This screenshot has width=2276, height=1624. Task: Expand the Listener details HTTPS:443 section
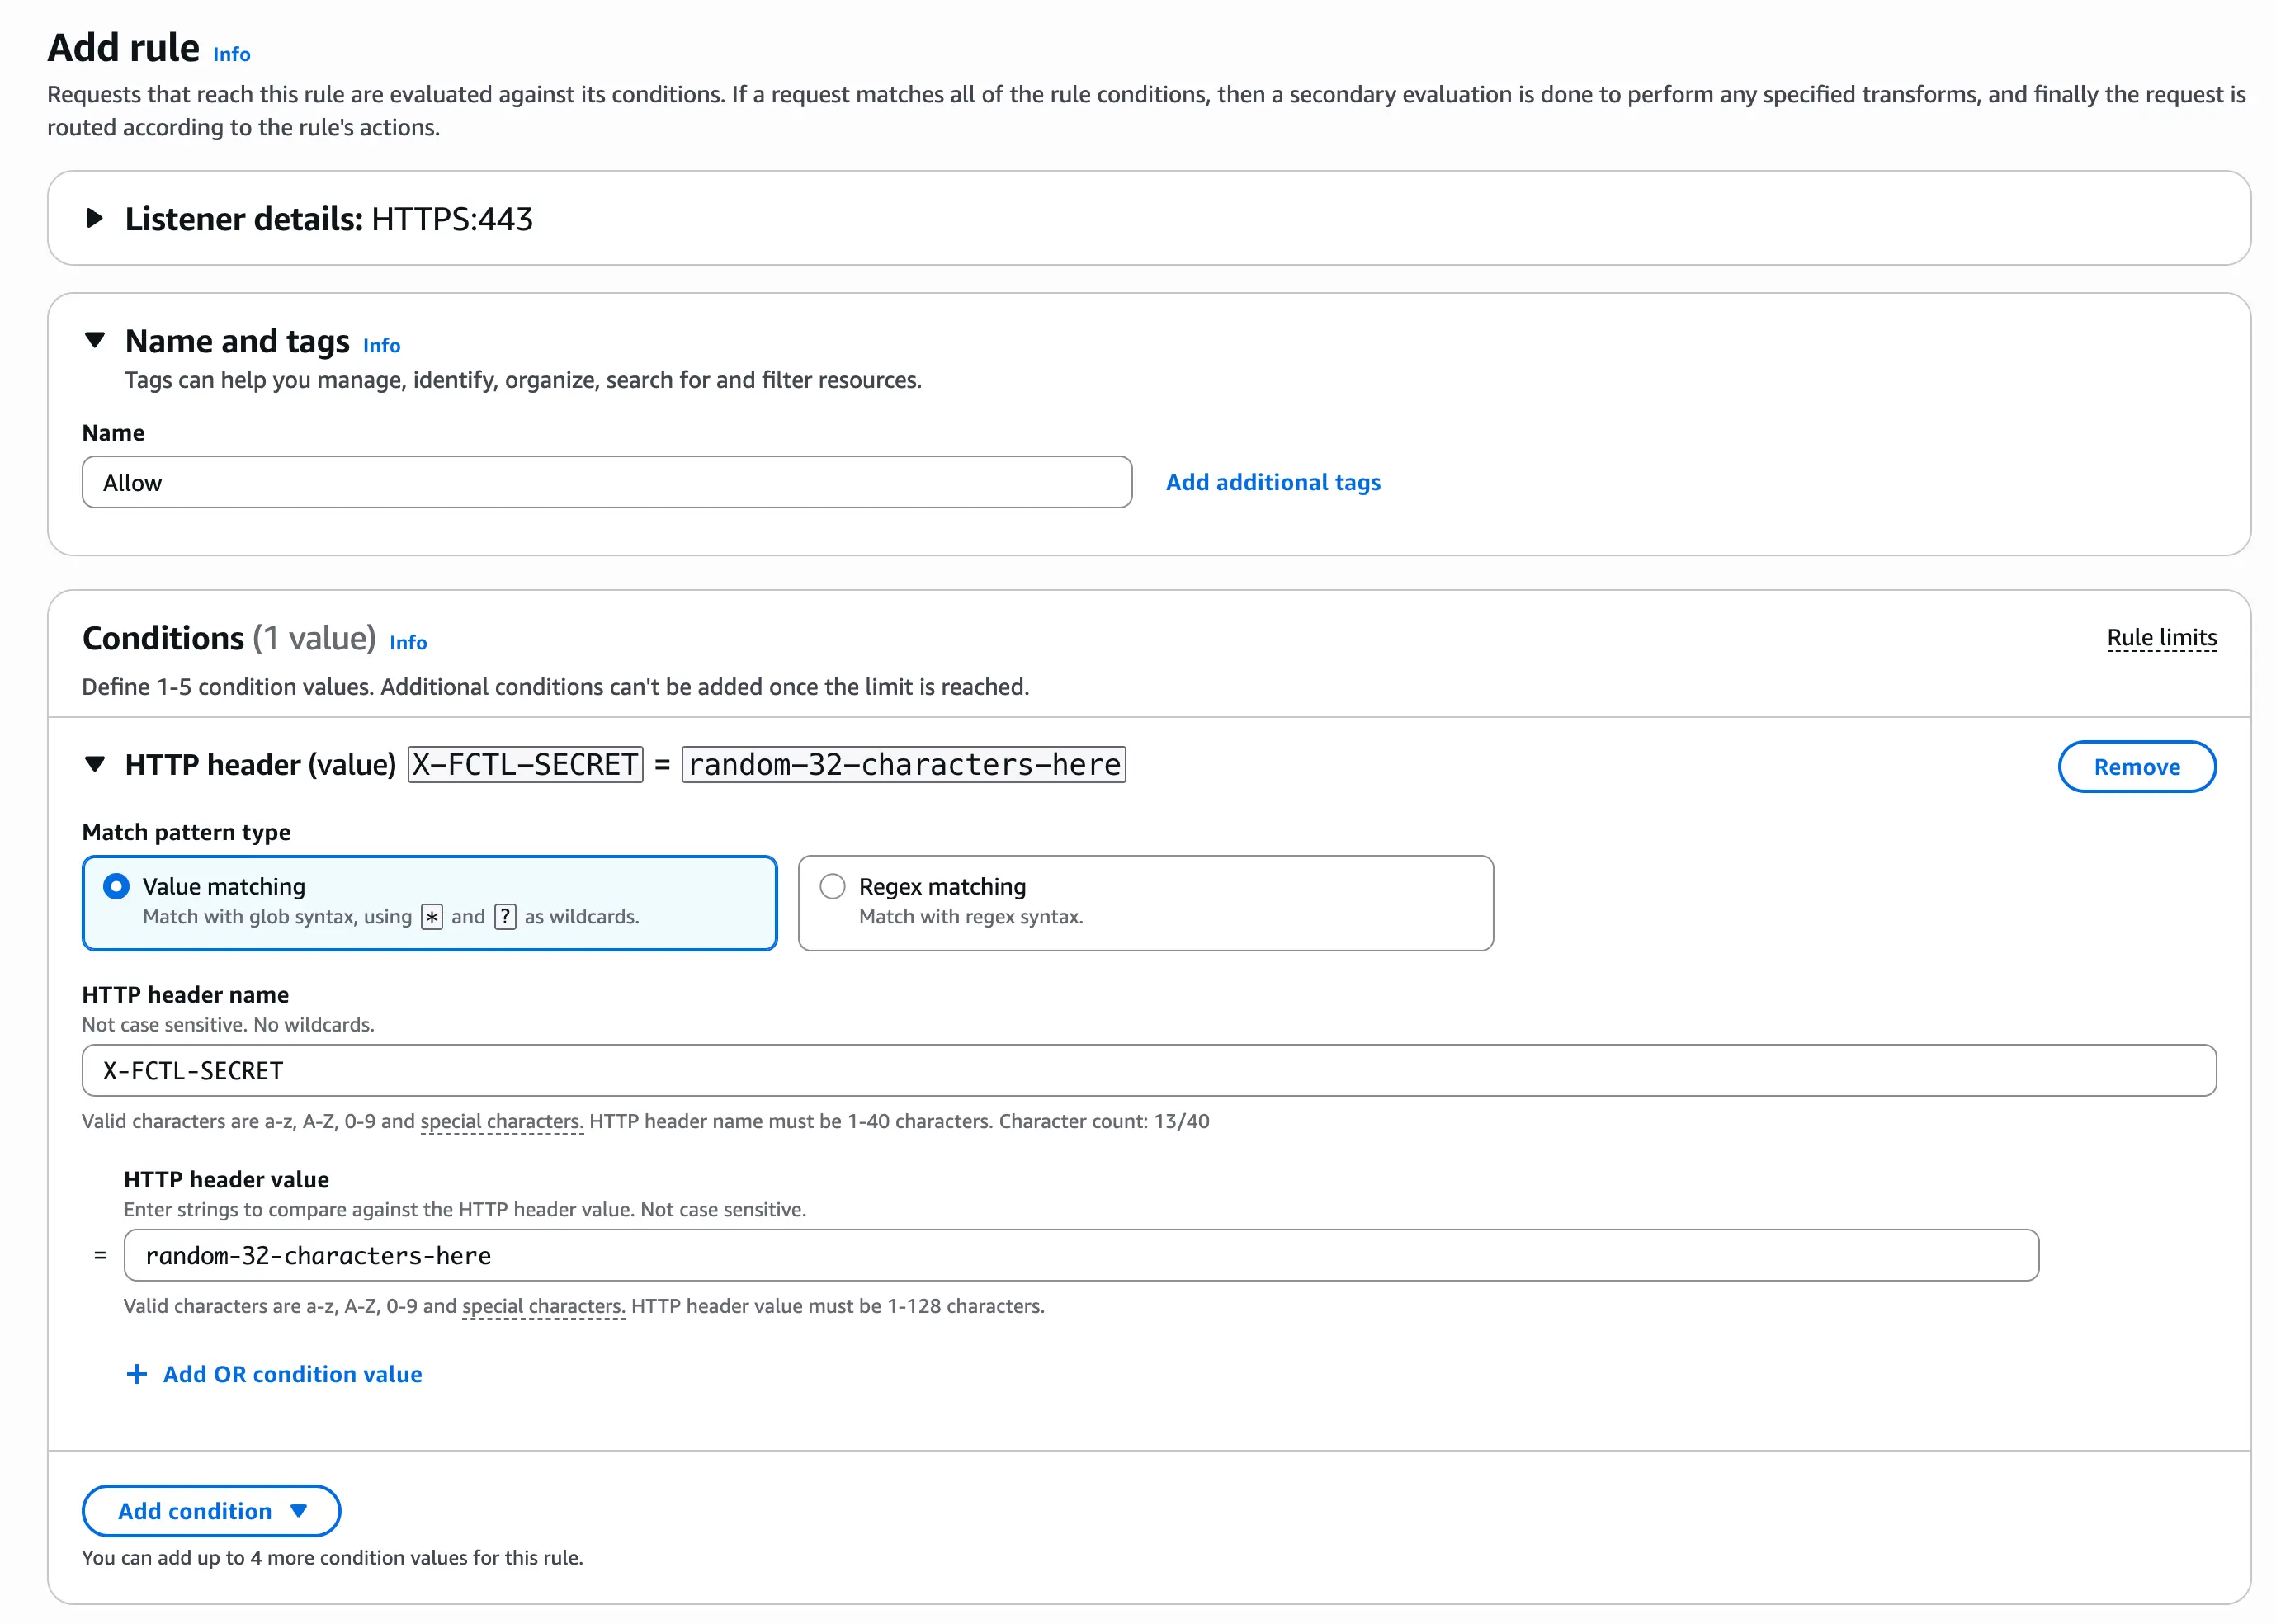[x=95, y=218]
